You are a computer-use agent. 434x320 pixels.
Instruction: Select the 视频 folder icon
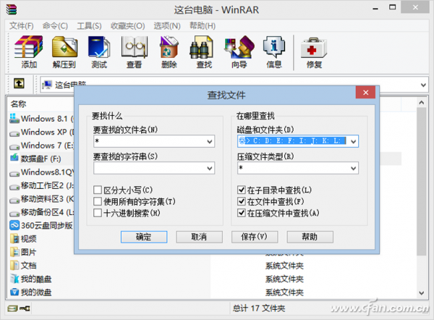14,238
